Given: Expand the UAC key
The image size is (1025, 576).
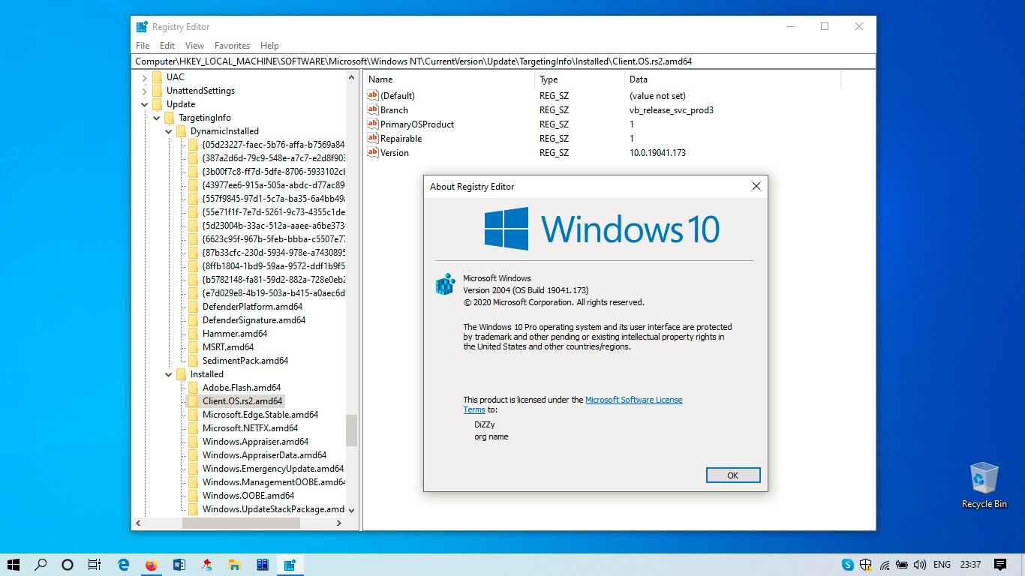Looking at the screenshot, I should pyautogui.click(x=145, y=77).
